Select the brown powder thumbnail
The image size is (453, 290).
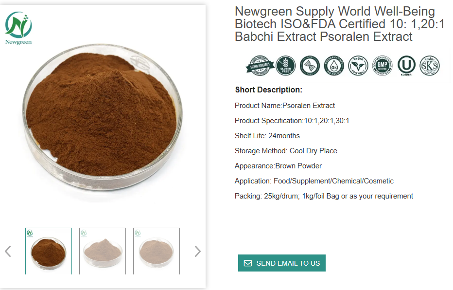(x=49, y=251)
